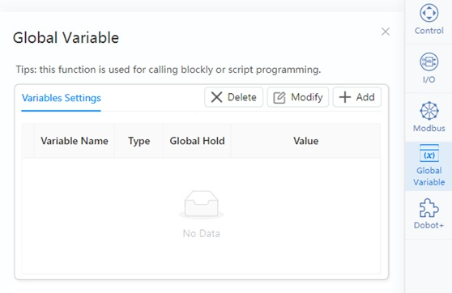The width and height of the screenshot is (452, 293).
Task: Select the Global Variable sidebar item
Action: (x=429, y=166)
